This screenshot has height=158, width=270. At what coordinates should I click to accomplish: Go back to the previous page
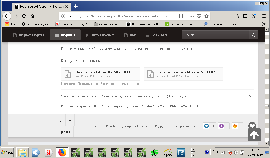7,16
